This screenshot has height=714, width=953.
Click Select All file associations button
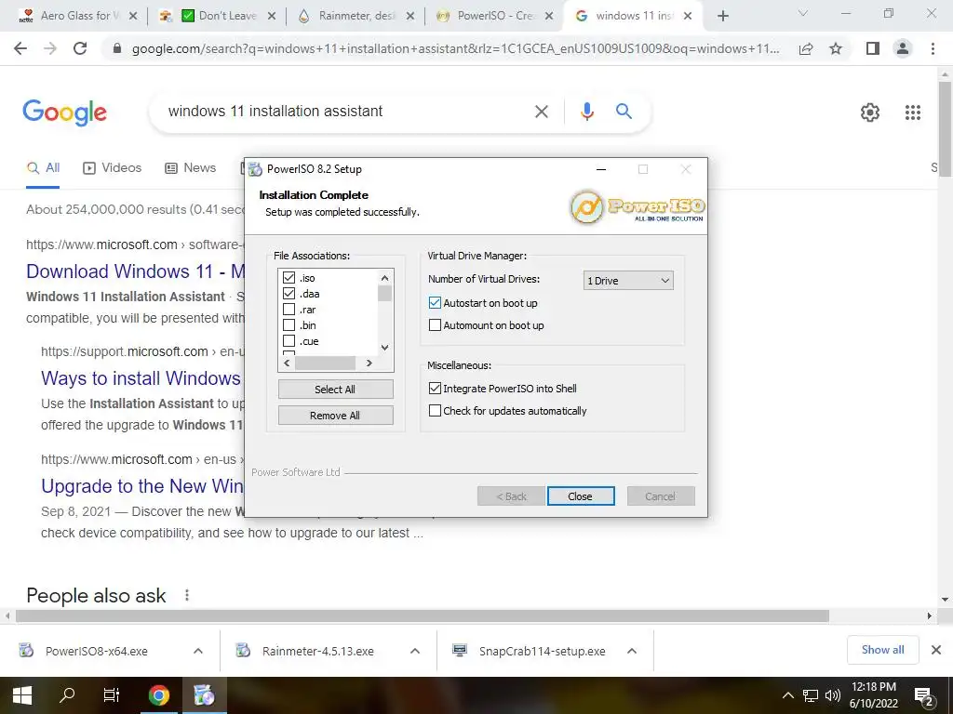(x=335, y=390)
